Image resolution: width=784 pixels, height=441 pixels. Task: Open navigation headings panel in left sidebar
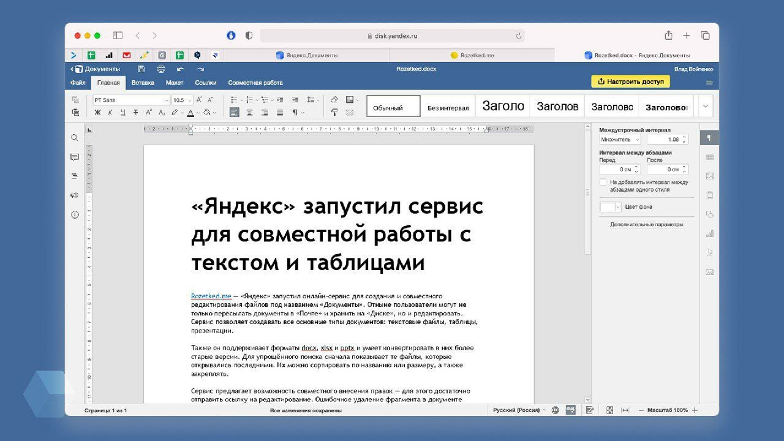(x=75, y=176)
